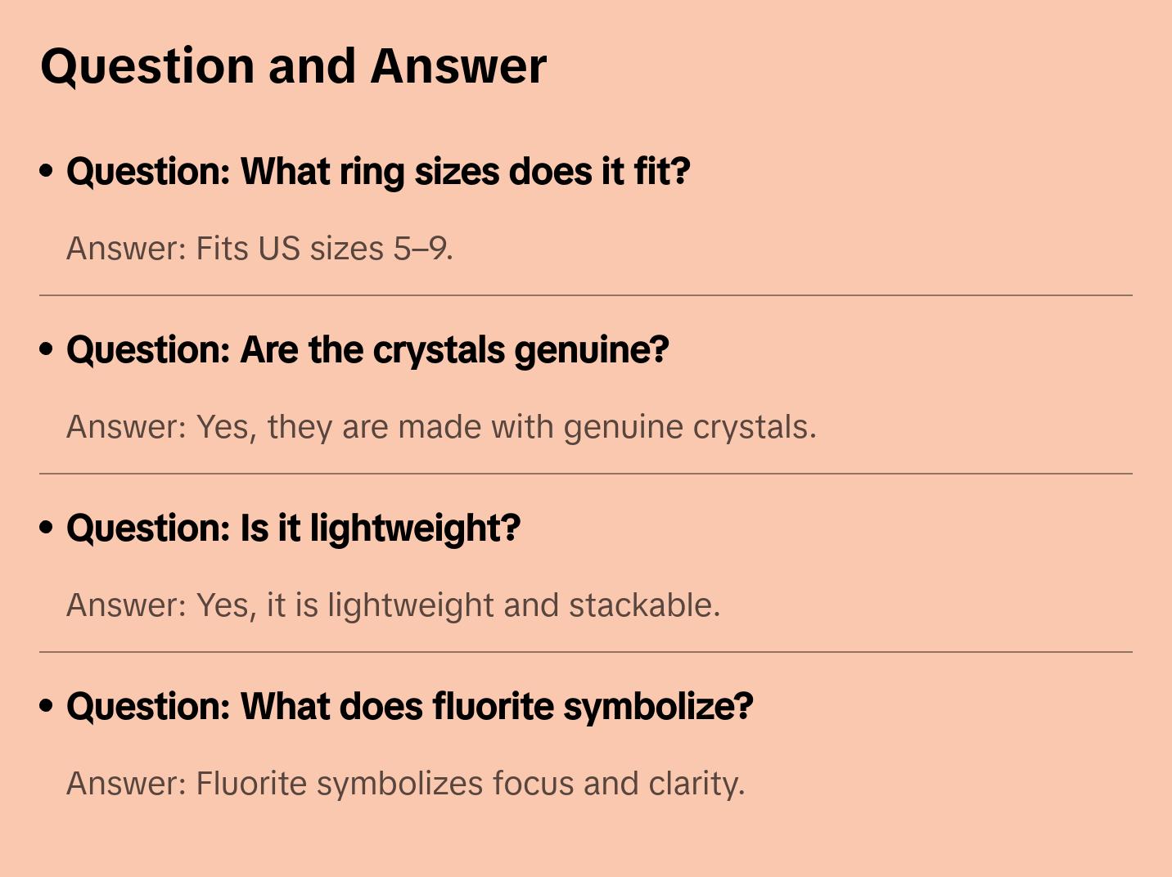Click the word "stackable" in the answer
This screenshot has height=877, width=1172.
point(643,605)
